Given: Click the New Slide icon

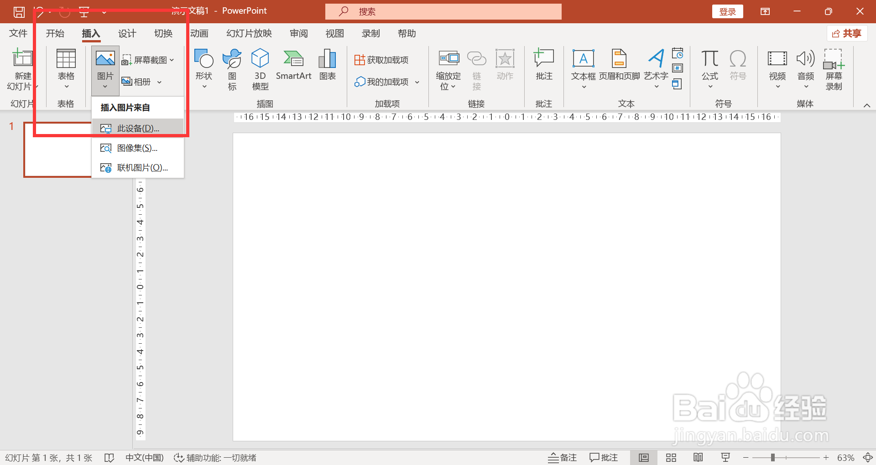Looking at the screenshot, I should (22, 58).
